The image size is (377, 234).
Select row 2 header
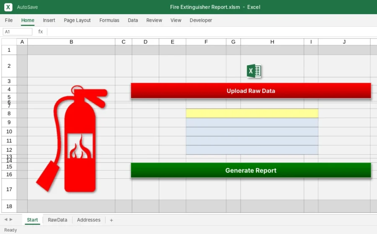(9, 66)
